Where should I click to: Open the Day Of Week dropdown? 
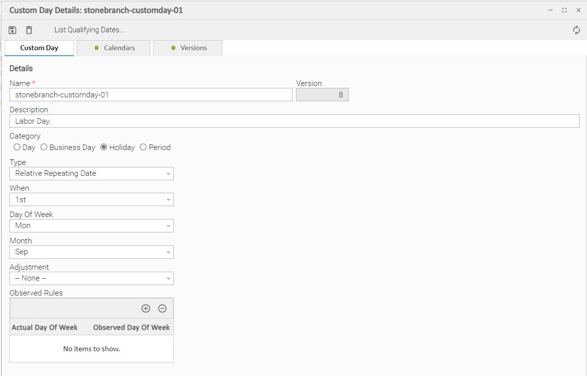tap(91, 226)
